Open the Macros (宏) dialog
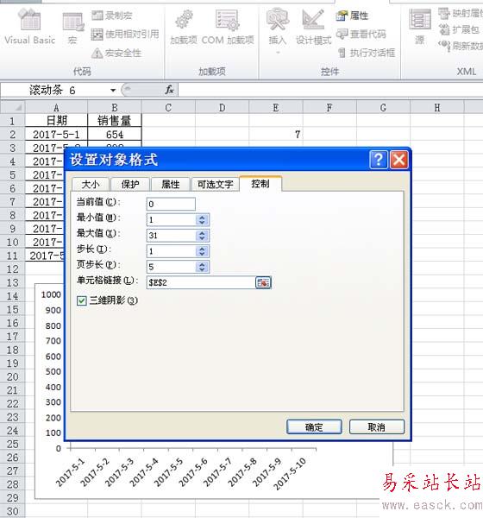 (72, 28)
